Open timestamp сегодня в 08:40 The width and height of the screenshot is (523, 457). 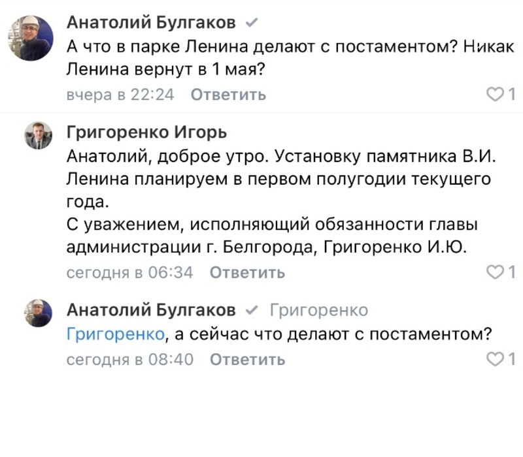point(129,360)
